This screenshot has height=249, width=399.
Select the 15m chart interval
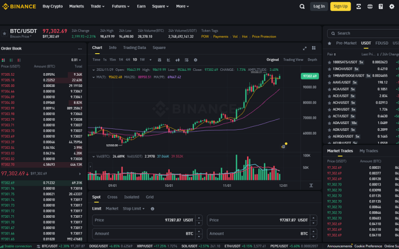click(x=113, y=60)
